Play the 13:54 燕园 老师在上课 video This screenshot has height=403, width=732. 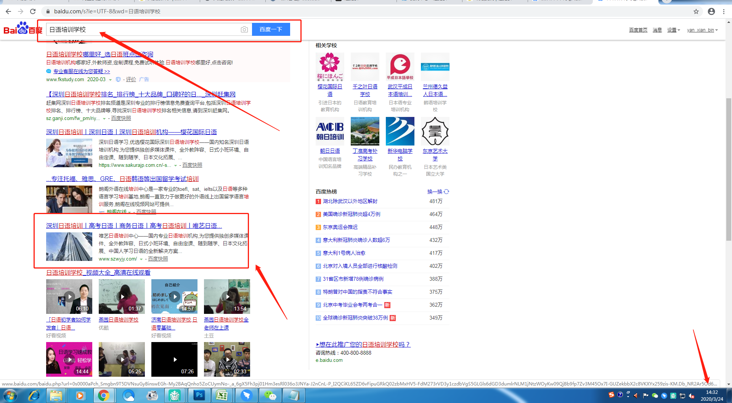[x=227, y=296]
